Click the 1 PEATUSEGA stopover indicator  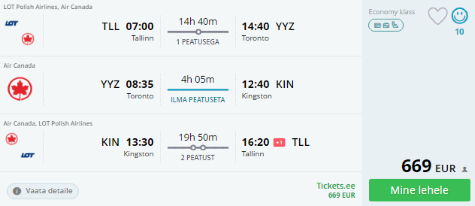coord(198,42)
